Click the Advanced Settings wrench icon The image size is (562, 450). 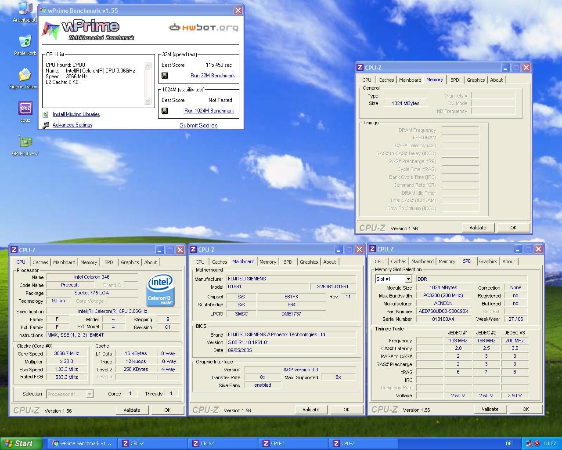[46, 125]
